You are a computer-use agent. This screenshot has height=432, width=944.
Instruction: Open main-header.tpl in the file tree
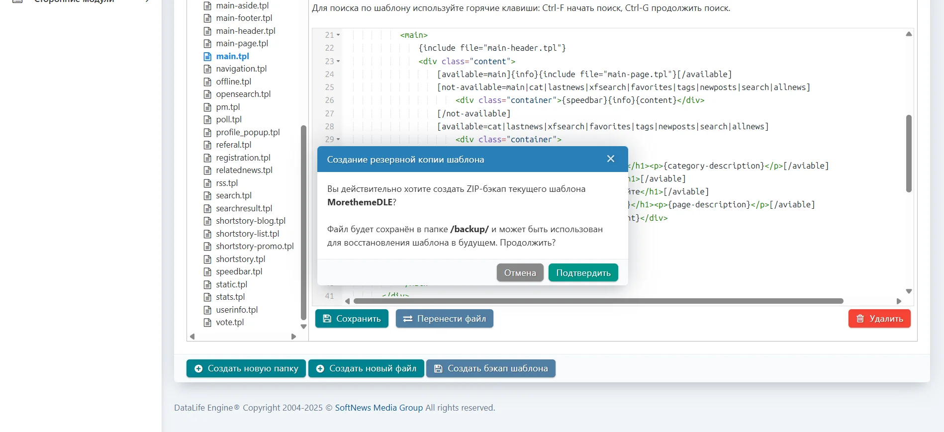tap(245, 31)
